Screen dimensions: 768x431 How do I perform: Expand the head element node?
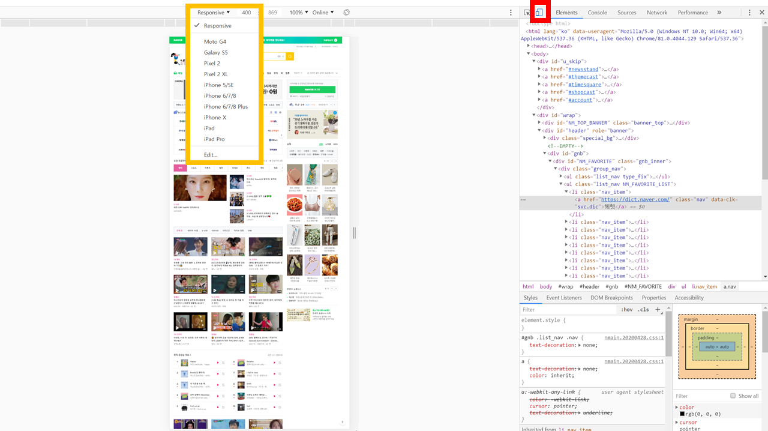(529, 46)
